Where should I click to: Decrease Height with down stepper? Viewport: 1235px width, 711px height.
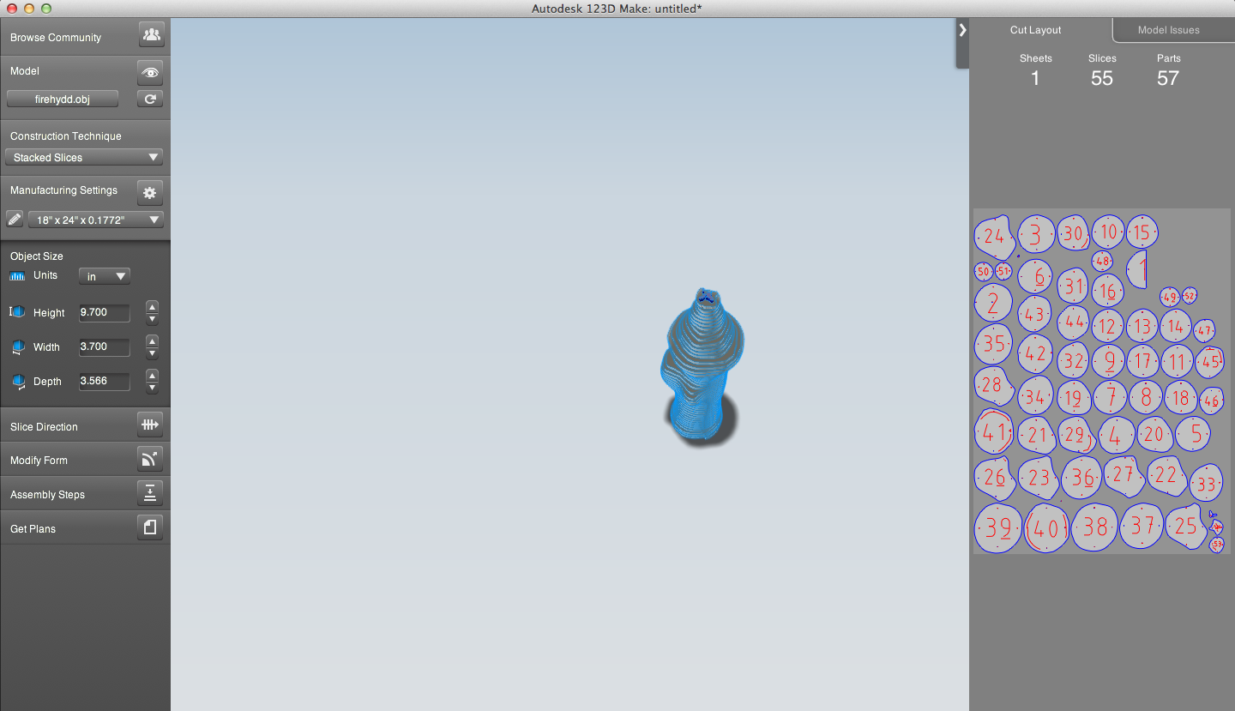click(152, 319)
